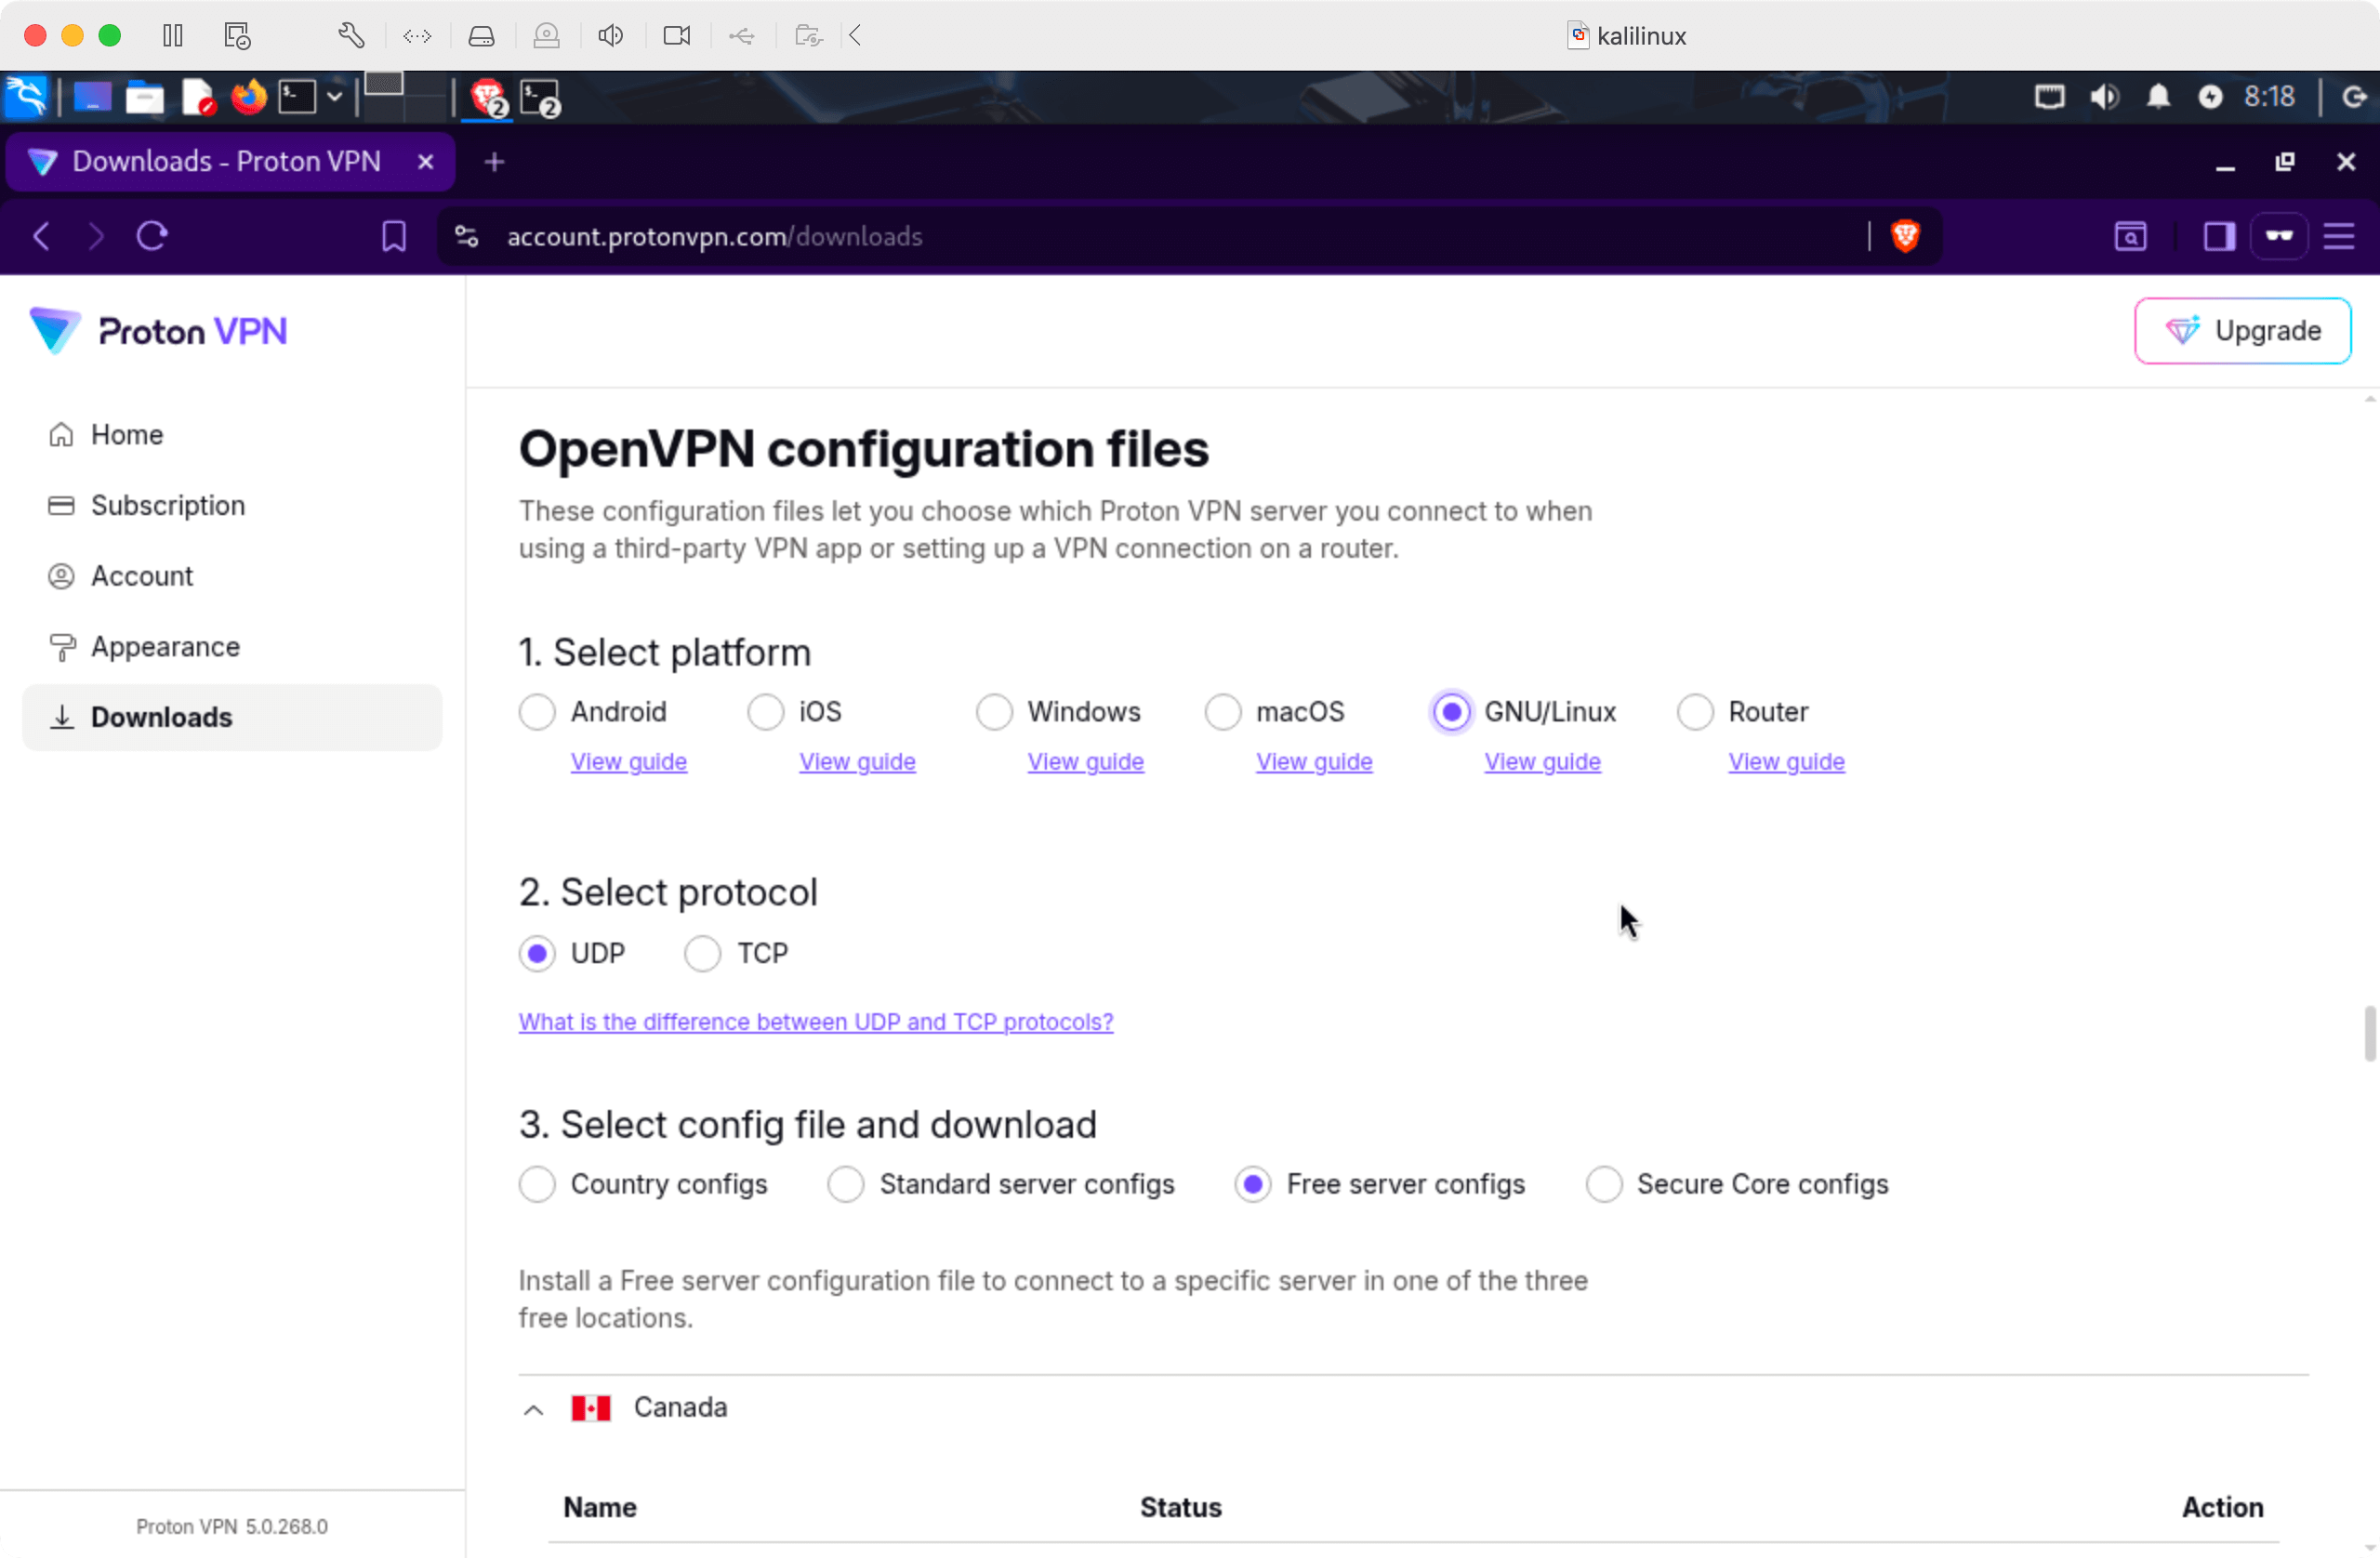Open the Home section in Proton VPN sidebar
The image size is (2380, 1558).
127,434
